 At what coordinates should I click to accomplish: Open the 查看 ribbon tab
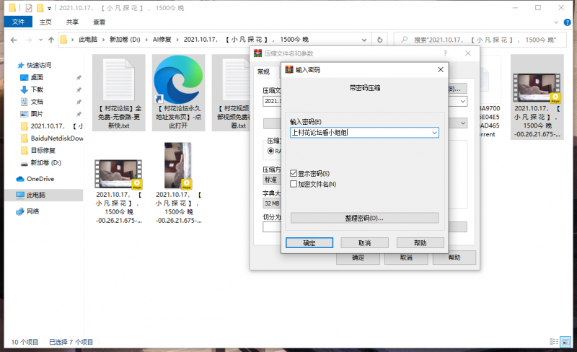(x=98, y=22)
